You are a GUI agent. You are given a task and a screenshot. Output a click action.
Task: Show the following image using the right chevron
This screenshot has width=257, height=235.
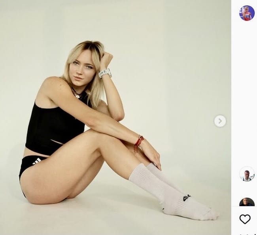point(220,121)
